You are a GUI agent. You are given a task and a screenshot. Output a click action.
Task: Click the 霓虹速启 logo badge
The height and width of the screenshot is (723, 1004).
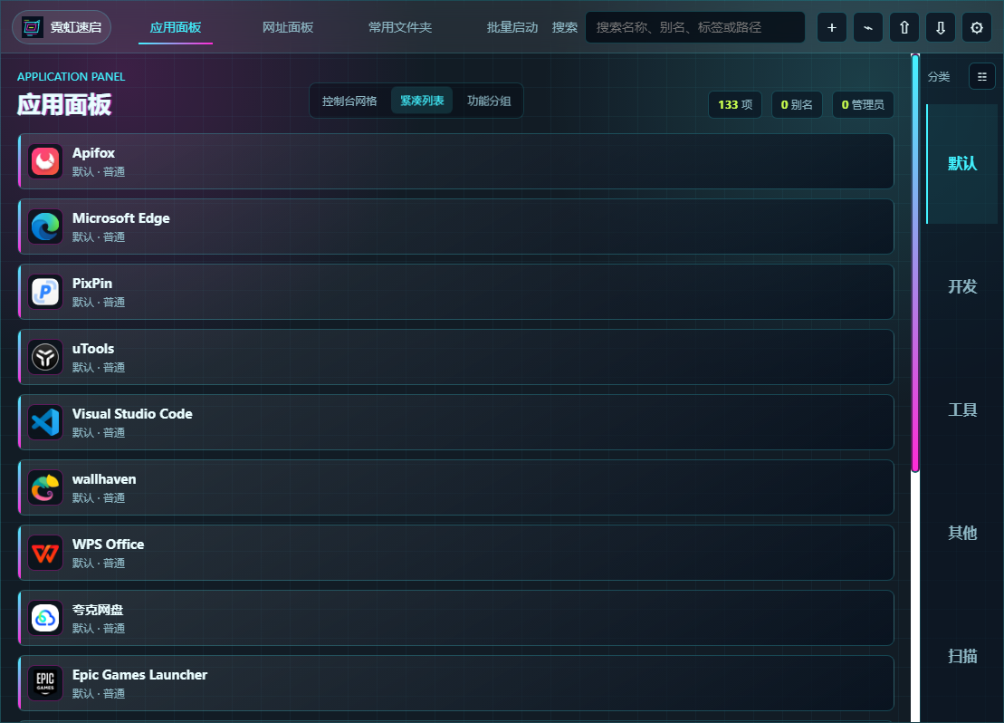62,27
